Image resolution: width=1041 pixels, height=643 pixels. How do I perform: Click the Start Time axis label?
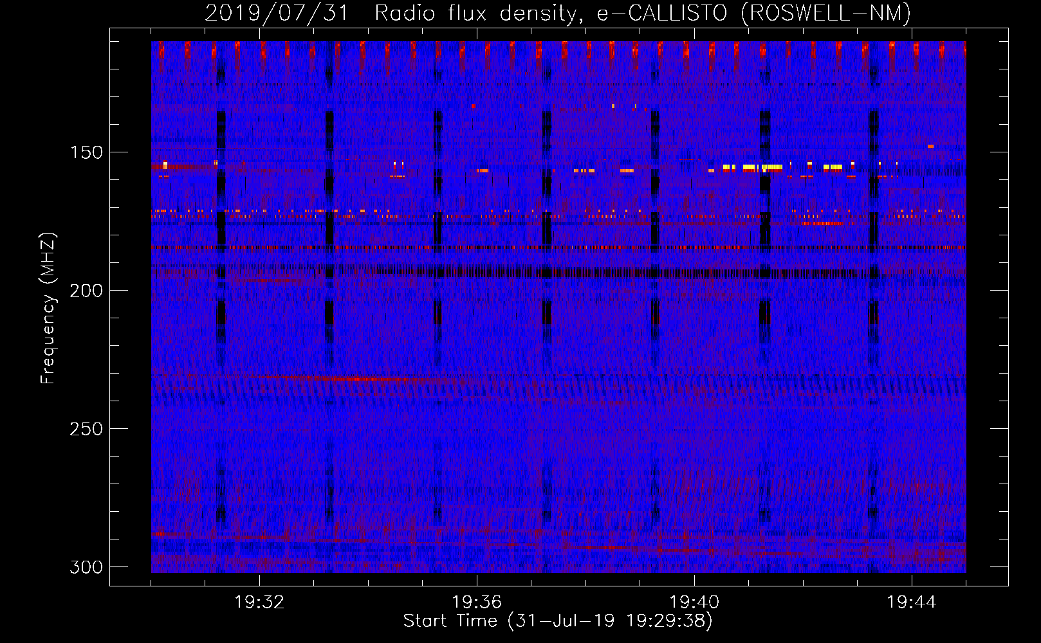tap(558, 621)
